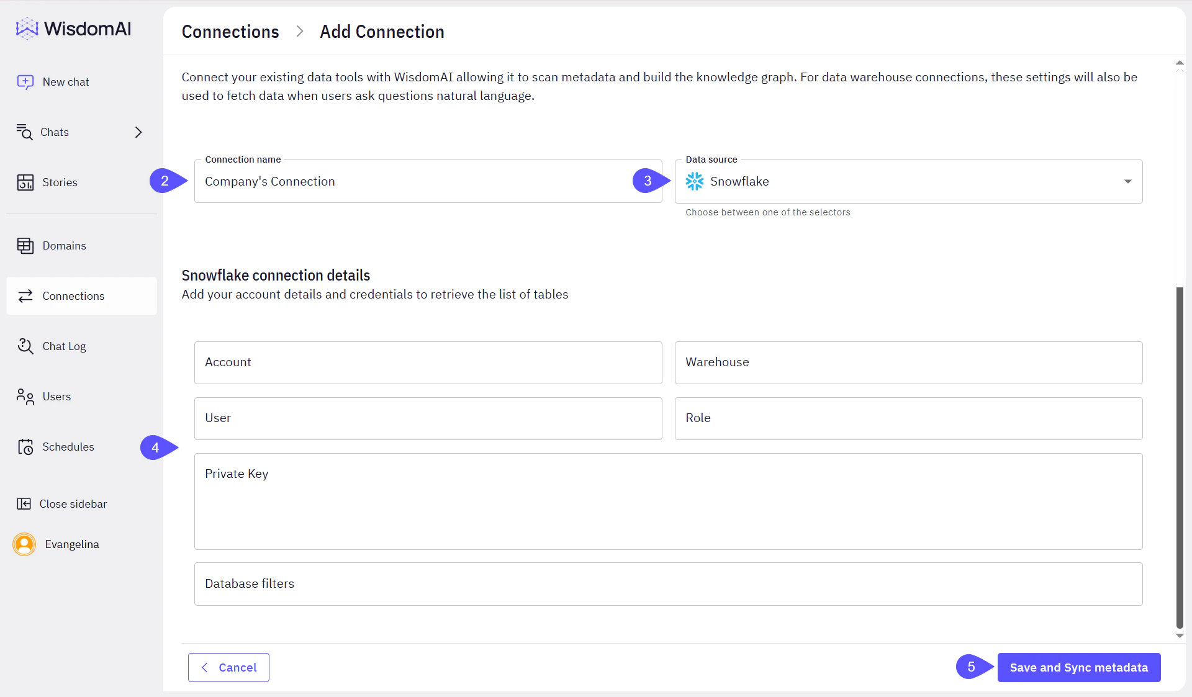Click the Cancel button
This screenshot has width=1192, height=697.
(x=228, y=667)
